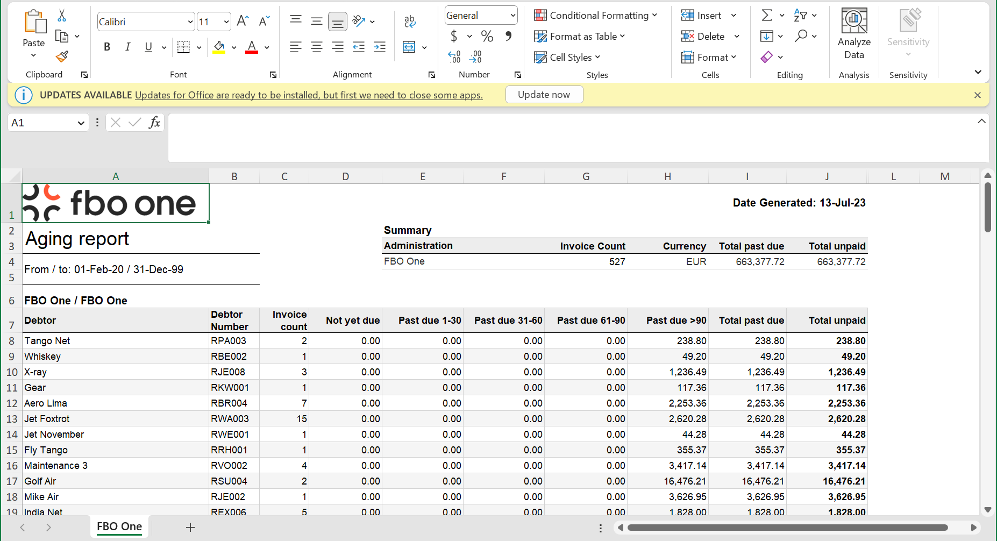Image resolution: width=997 pixels, height=541 pixels.
Task: Collapse the ribbon with the chevron
Action: (978, 72)
